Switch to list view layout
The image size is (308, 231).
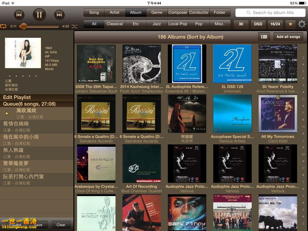point(264,37)
